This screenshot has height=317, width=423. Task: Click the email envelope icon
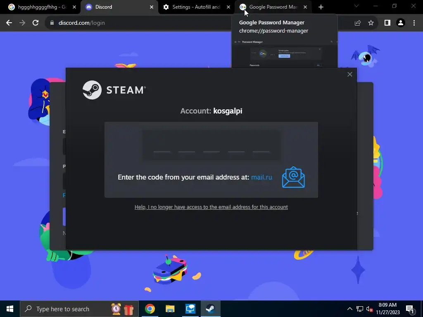tap(293, 177)
